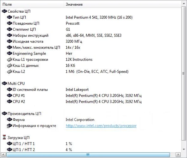Select the Prescott value
The image size is (187, 158).
coord(72,23)
